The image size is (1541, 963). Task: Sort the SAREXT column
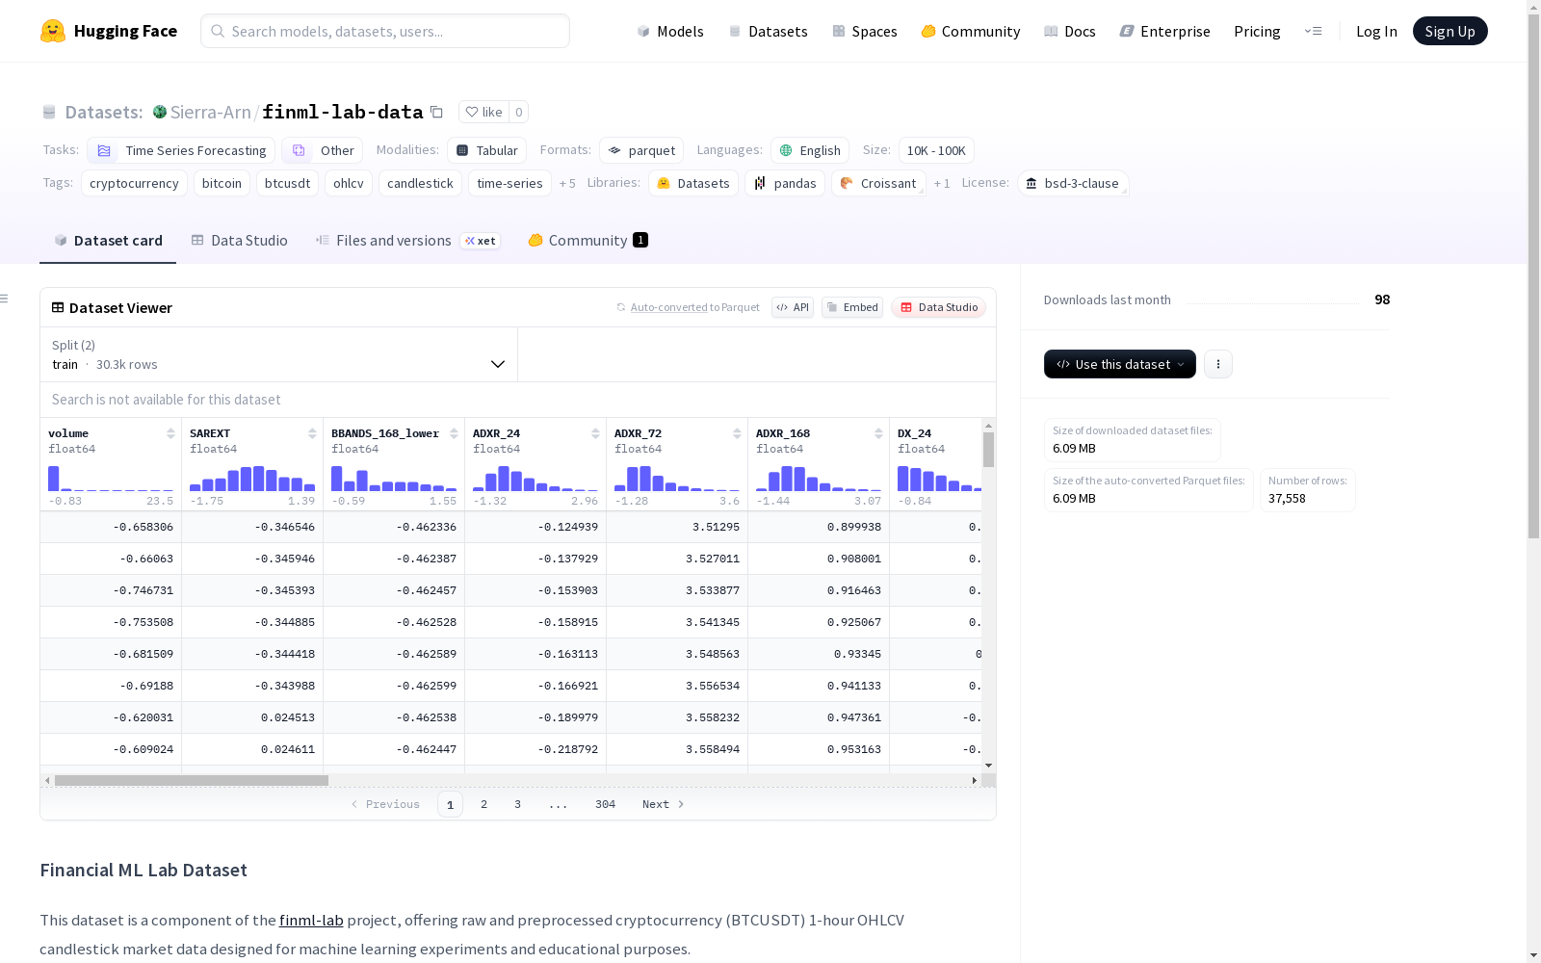point(312,433)
